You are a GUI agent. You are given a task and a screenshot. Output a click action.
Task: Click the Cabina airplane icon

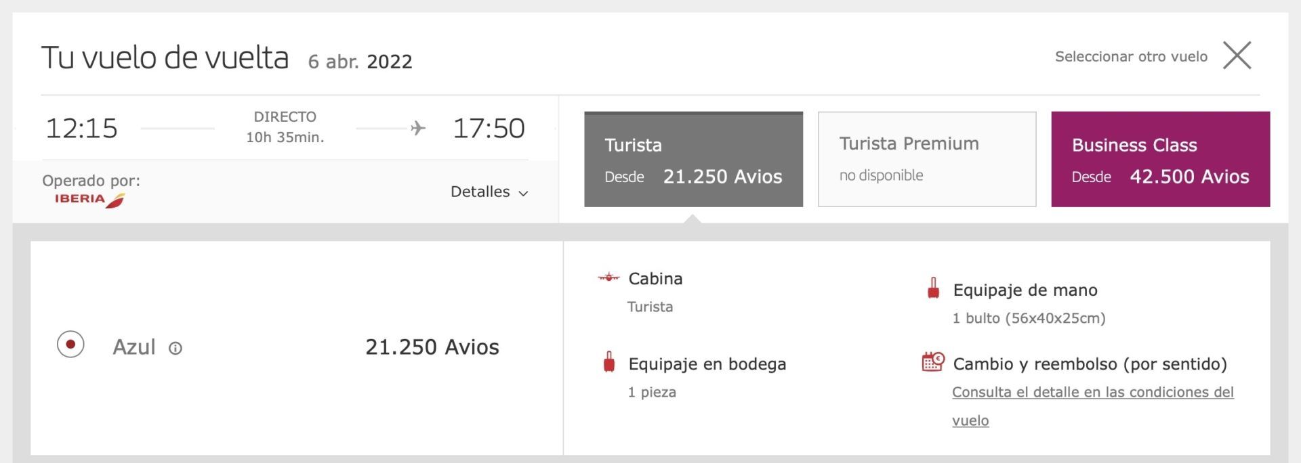pyautogui.click(x=608, y=277)
